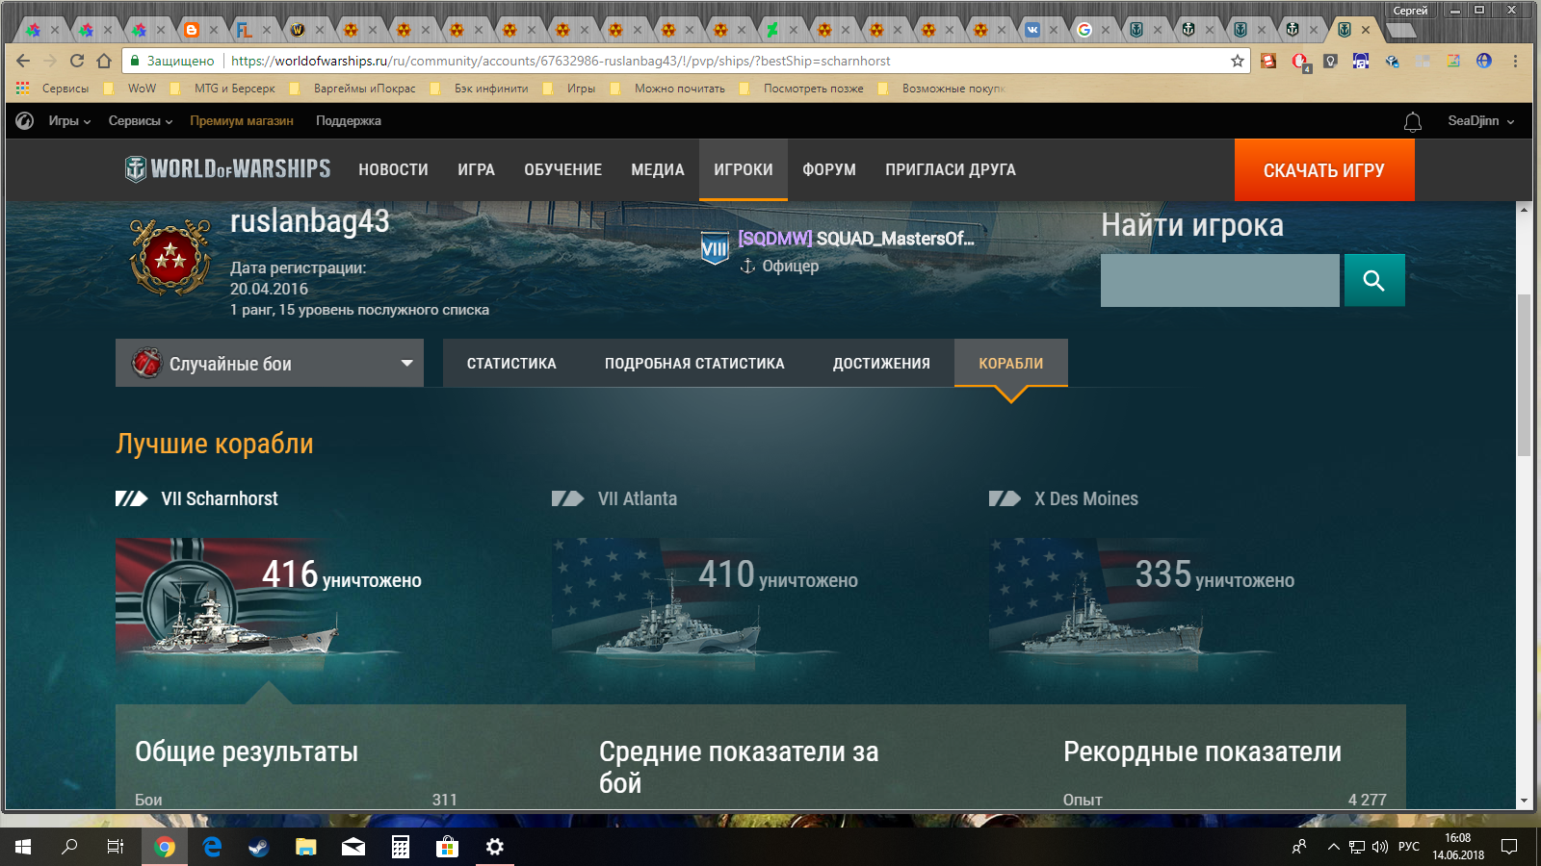
Task: Open the ОБУЧЕНИЕ menu
Action: [x=562, y=169]
